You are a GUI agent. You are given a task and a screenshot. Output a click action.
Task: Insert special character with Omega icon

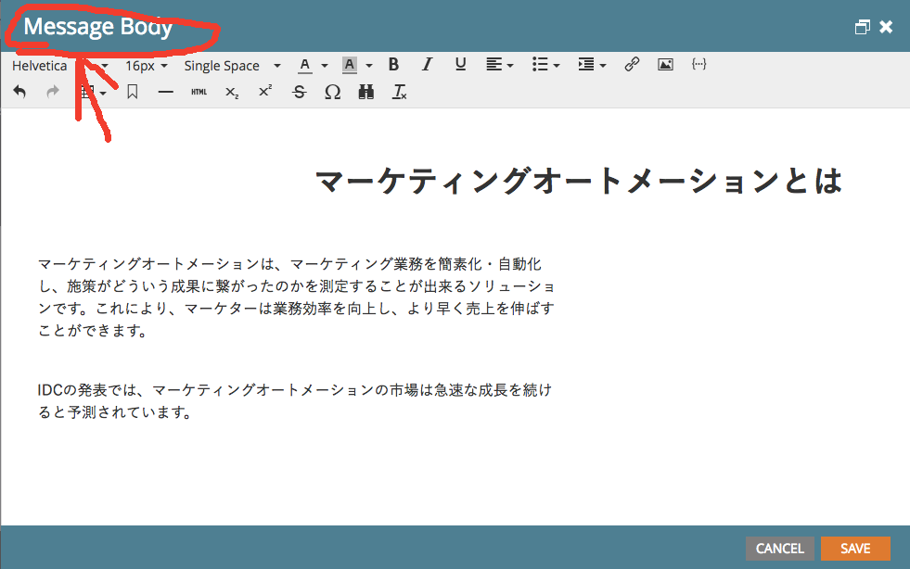click(x=332, y=92)
